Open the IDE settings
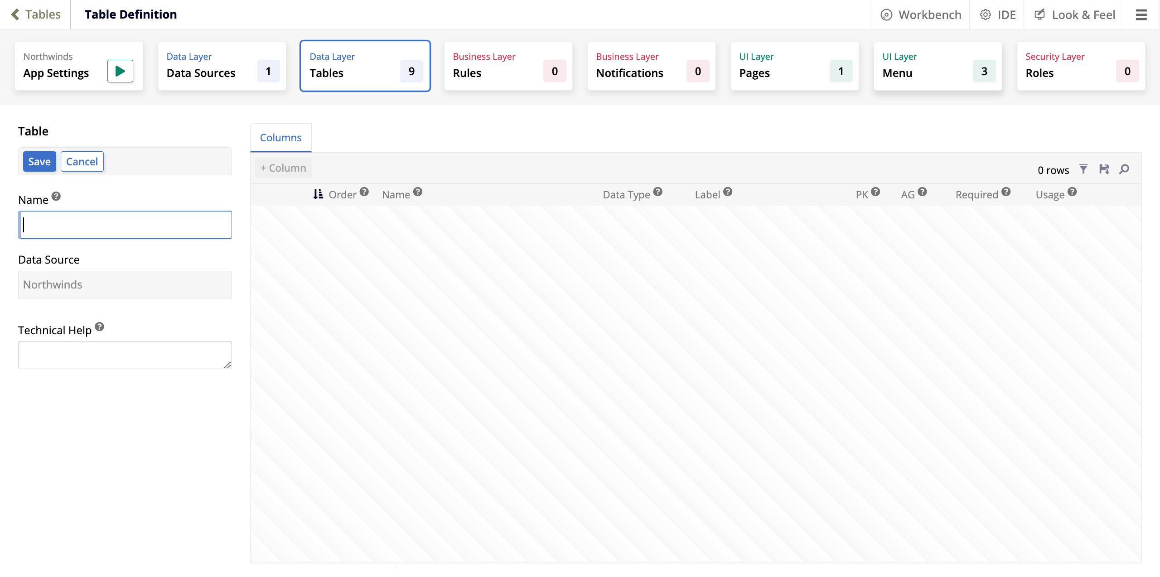 coord(998,14)
